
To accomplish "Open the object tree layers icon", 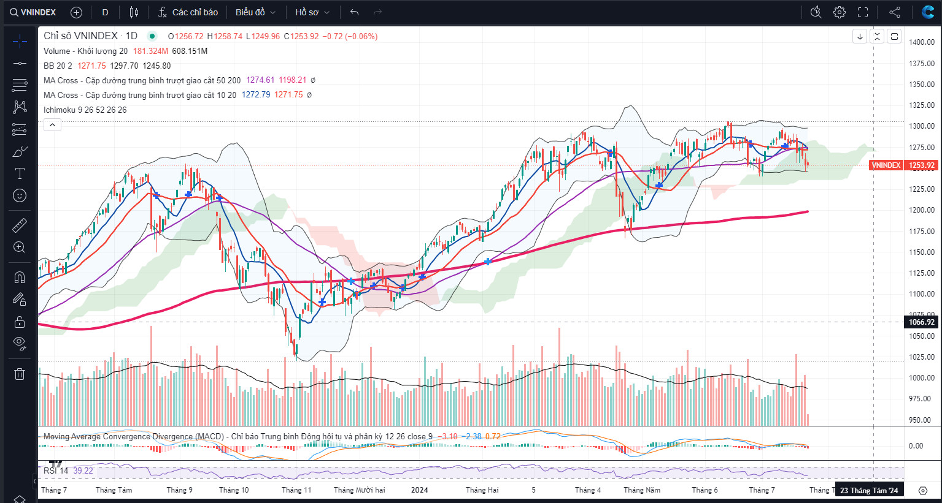I will 20,499.
